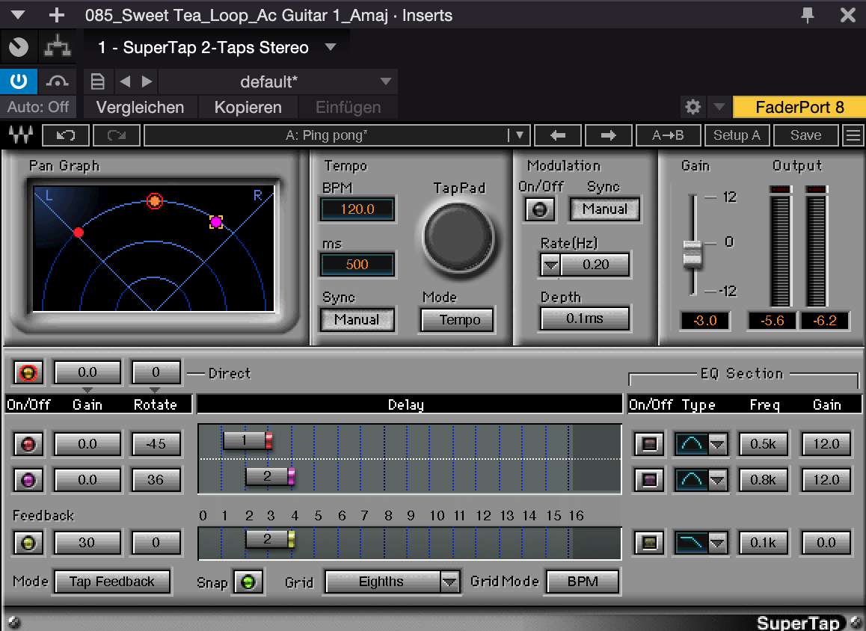Toggle plugin bypass power button
The width and height of the screenshot is (866, 631).
[x=19, y=81]
